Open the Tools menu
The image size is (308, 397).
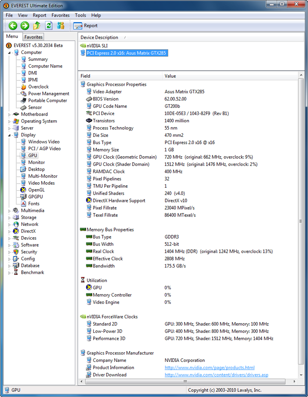[80, 15]
